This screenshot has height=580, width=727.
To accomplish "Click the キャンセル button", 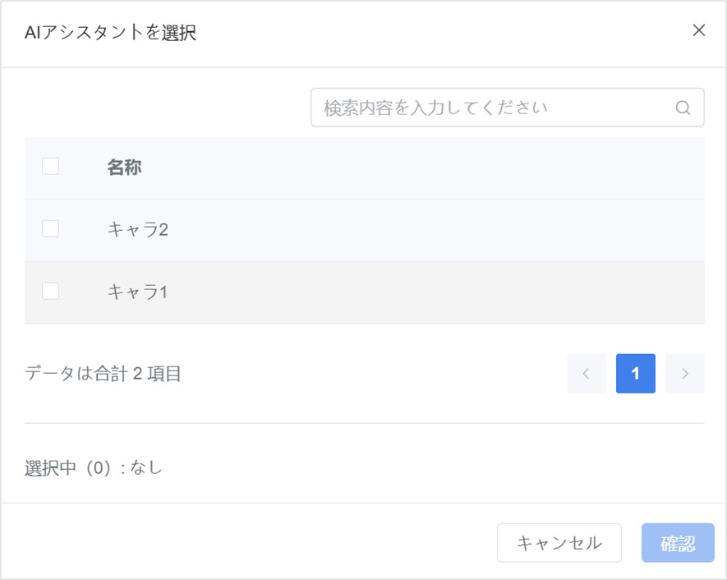I will (559, 542).
